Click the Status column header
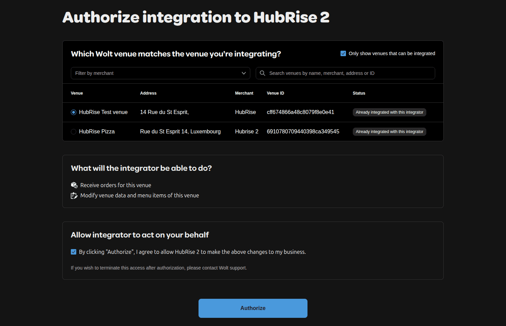The height and width of the screenshot is (326, 506). point(359,93)
